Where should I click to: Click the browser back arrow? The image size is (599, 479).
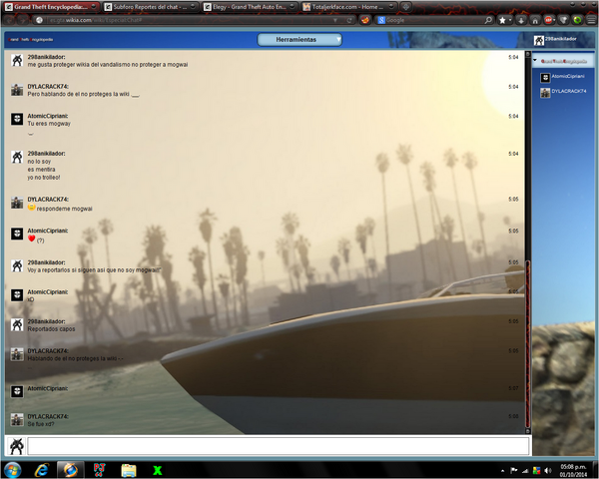[11, 20]
